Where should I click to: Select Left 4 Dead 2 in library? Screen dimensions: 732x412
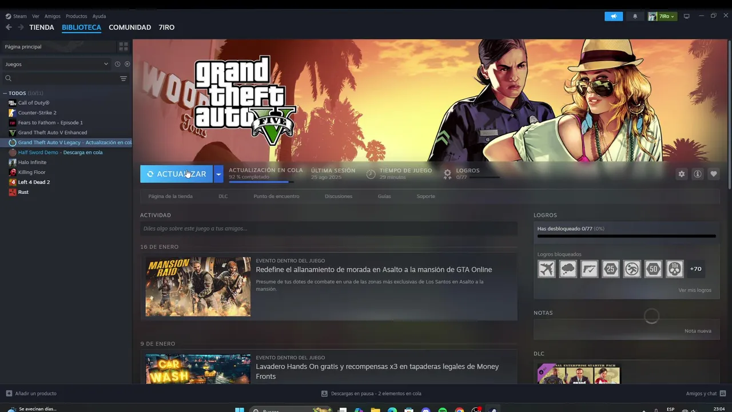pos(34,182)
